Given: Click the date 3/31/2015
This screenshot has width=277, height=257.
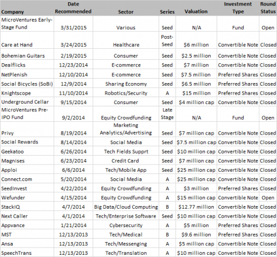Looking at the screenshot, I should (74, 28).
